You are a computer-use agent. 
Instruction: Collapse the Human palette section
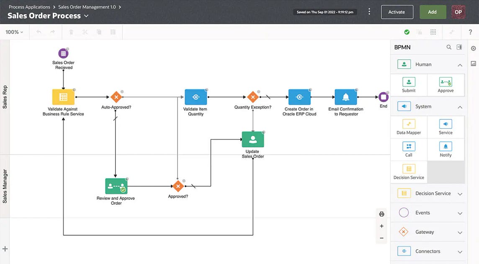pyautogui.click(x=460, y=64)
